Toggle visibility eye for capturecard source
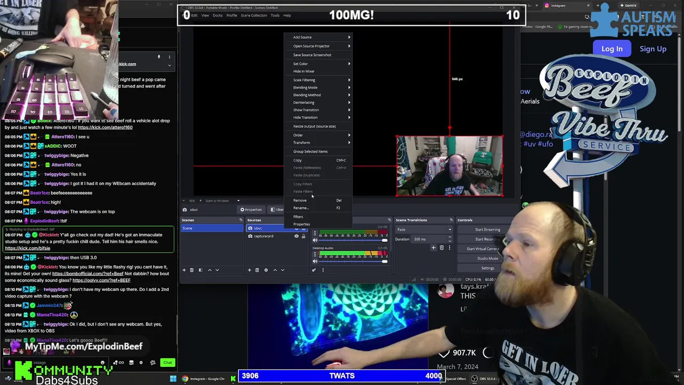 pyautogui.click(x=297, y=236)
